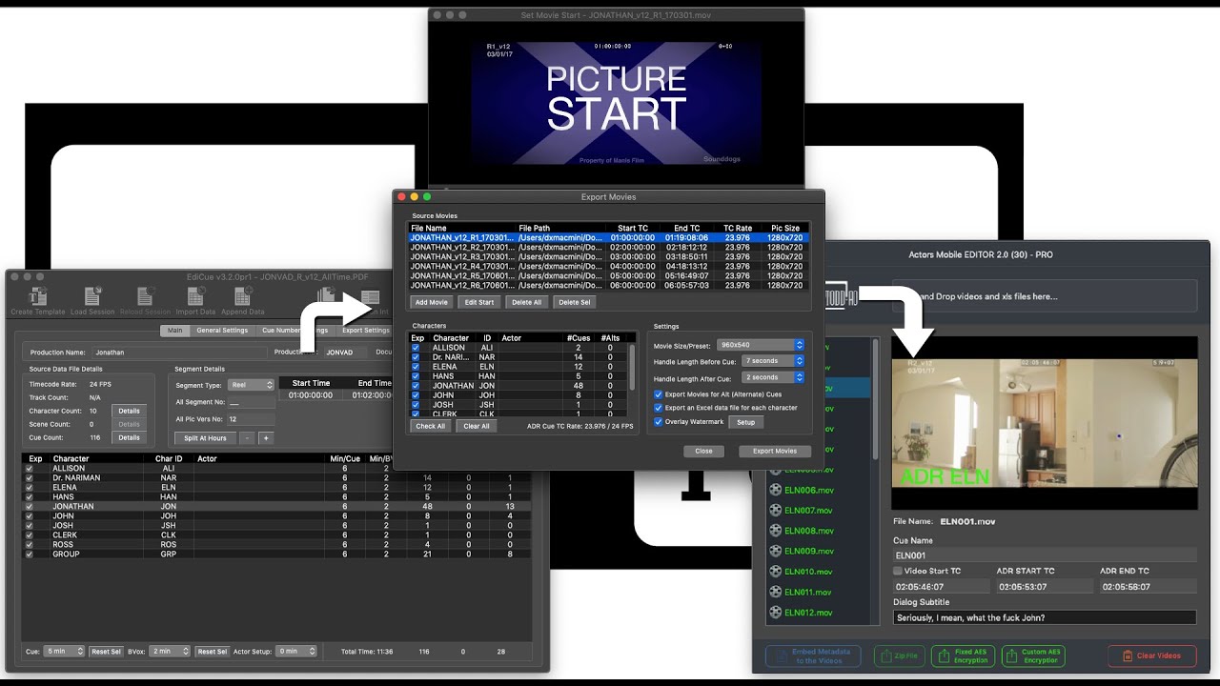Uncheck ELENA in Export Movies characters list
The height and width of the screenshot is (686, 1220).
[416, 367]
